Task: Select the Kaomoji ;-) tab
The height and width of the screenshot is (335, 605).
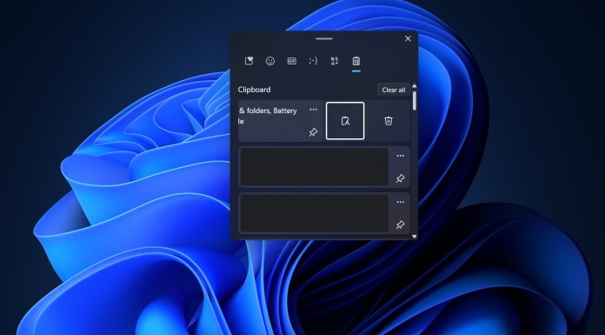Action: [x=313, y=61]
